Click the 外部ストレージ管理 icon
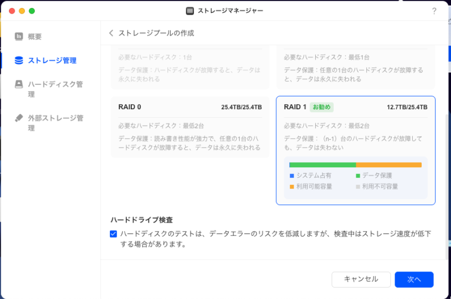Image resolution: width=451 pixels, height=299 pixels. (x=19, y=118)
